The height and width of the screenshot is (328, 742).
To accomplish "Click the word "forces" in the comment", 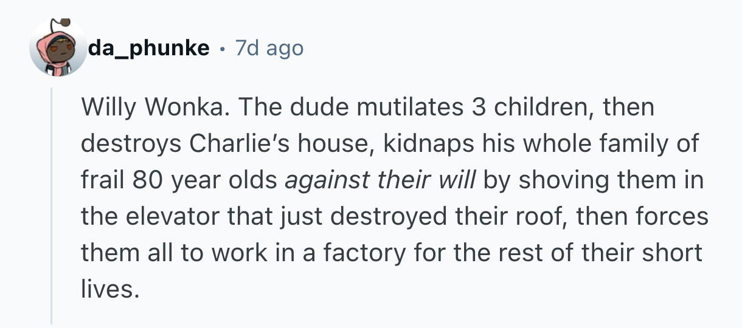I will 673,216.
